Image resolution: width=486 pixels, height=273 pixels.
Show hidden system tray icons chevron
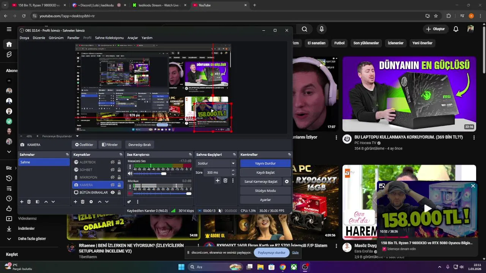pyautogui.click(x=440, y=267)
